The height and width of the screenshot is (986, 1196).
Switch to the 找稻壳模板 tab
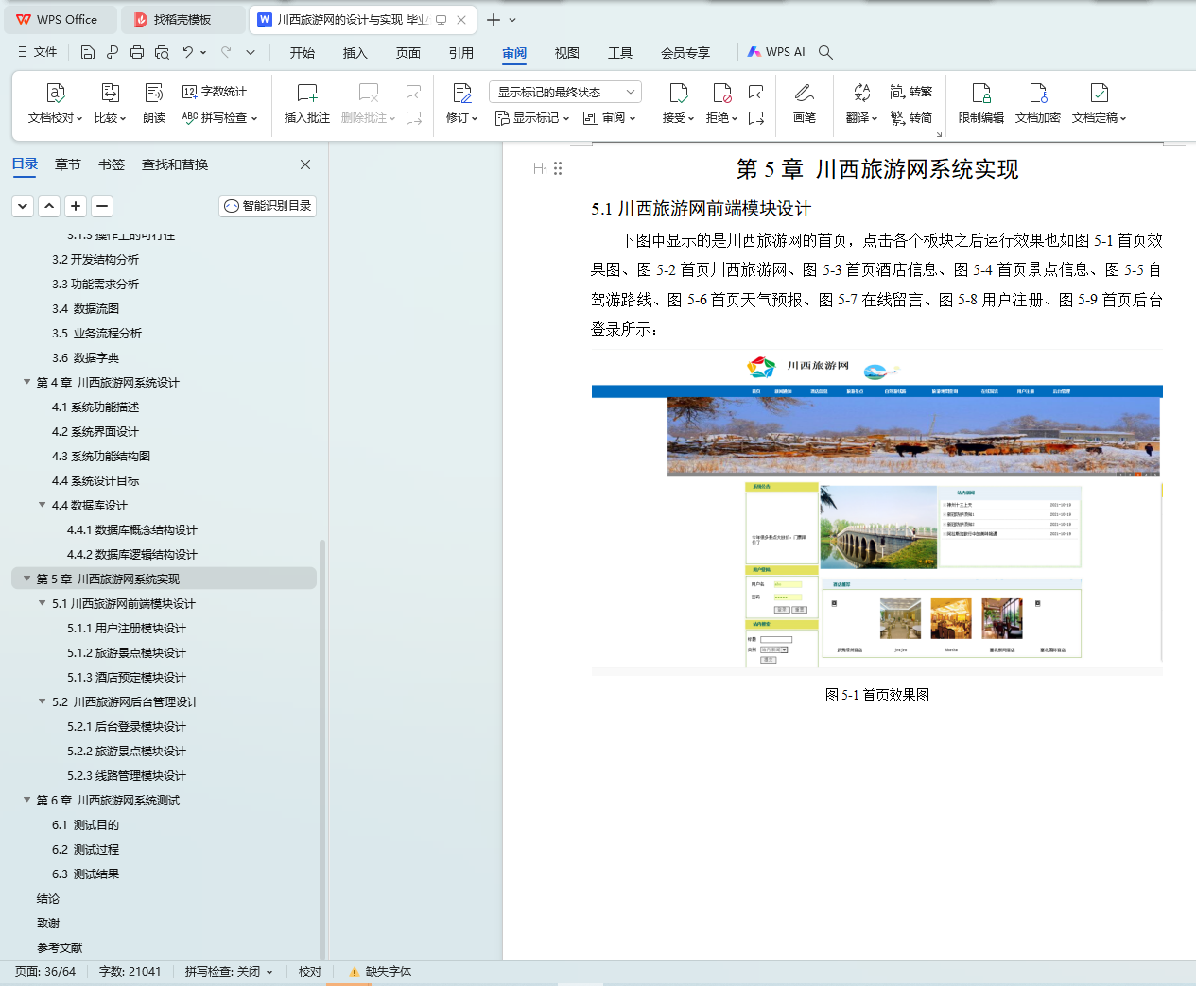[x=184, y=19]
